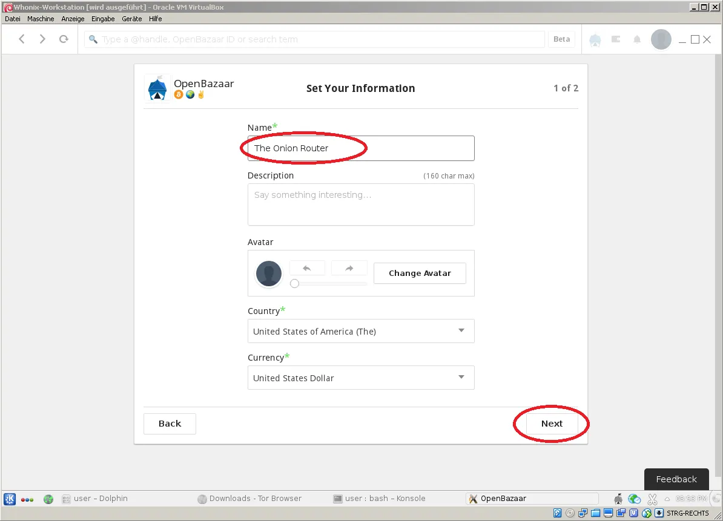
Task: Rotate avatar left with the undo arrow
Action: click(307, 268)
